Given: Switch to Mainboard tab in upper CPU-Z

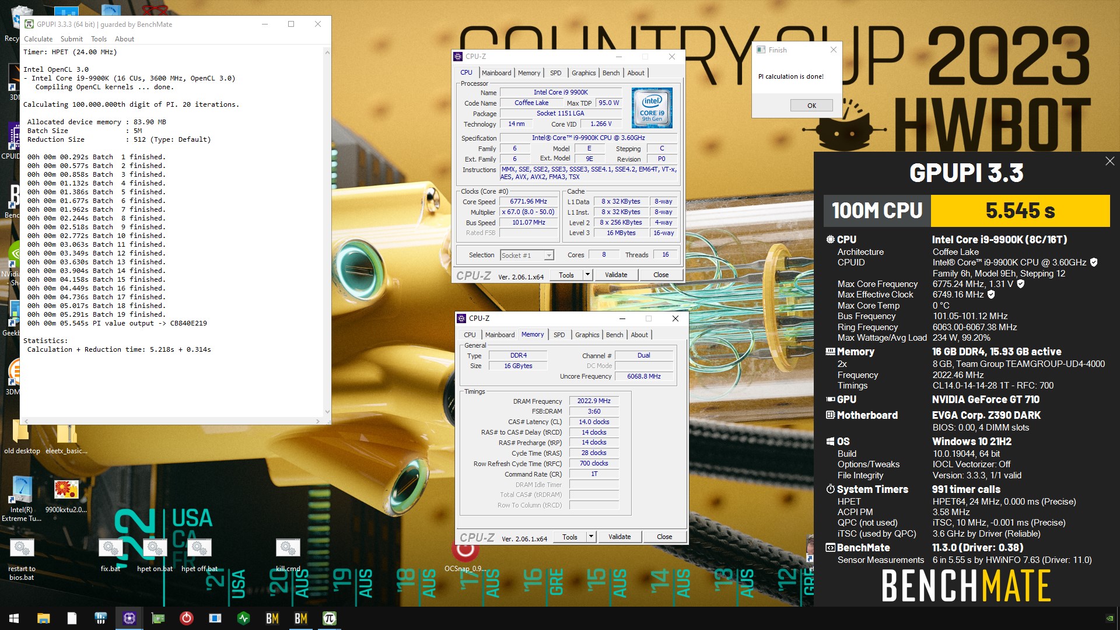Looking at the screenshot, I should tap(496, 73).
